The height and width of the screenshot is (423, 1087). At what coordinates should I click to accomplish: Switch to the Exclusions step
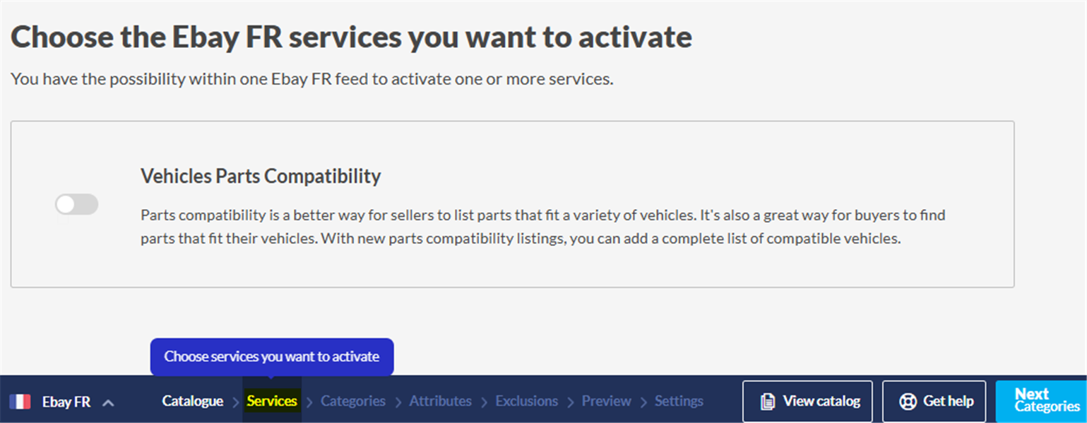pyautogui.click(x=527, y=401)
